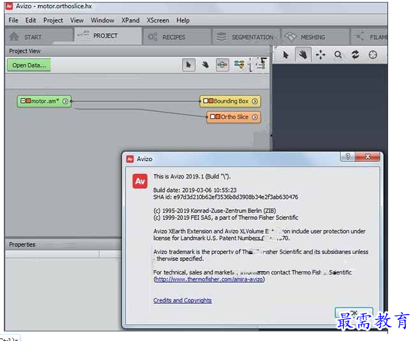
Task: Switch to the START workroom tab
Action: [38, 36]
